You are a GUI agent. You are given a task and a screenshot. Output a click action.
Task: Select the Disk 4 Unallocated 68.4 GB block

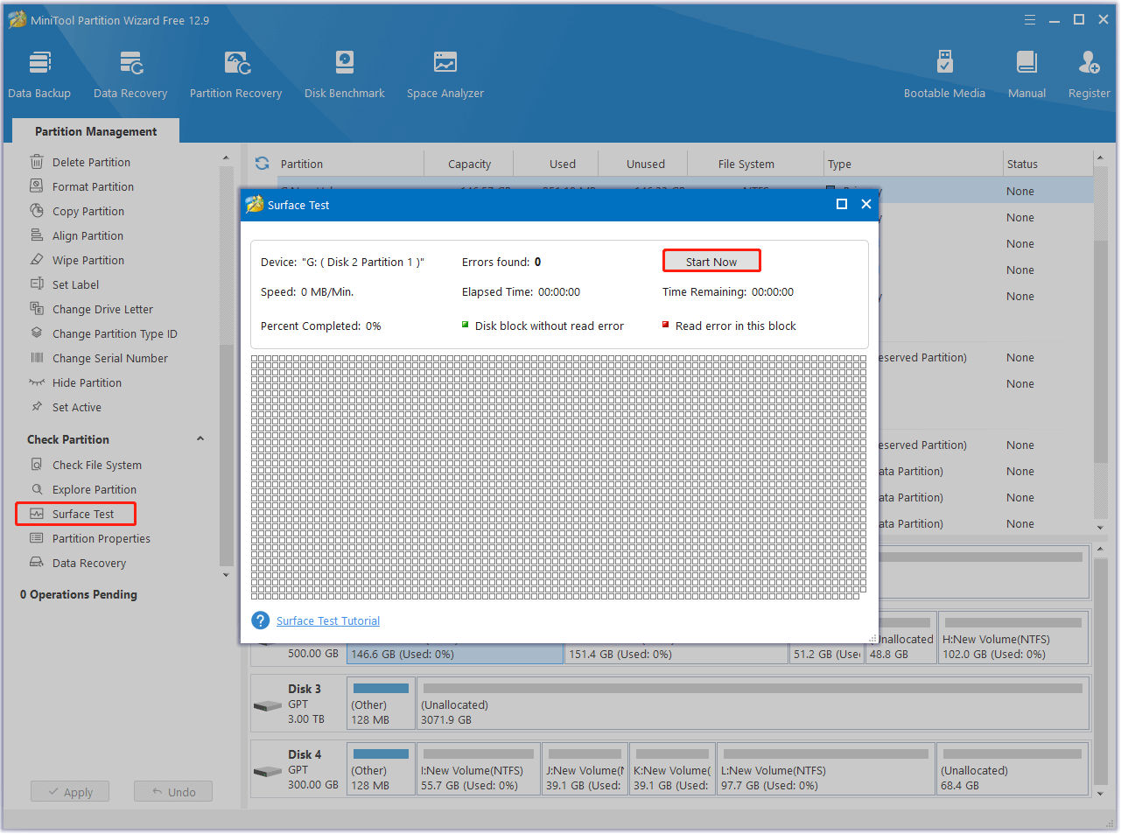[x=1012, y=768]
